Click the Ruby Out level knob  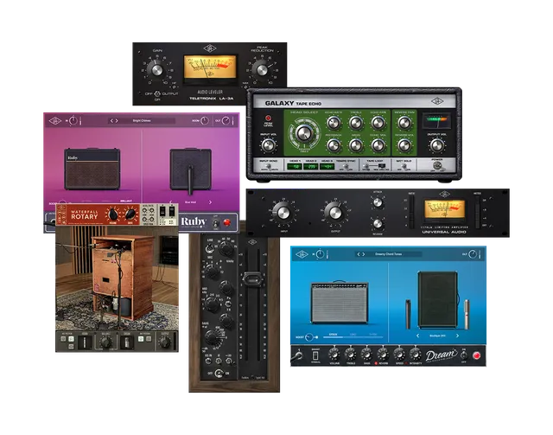(226, 121)
